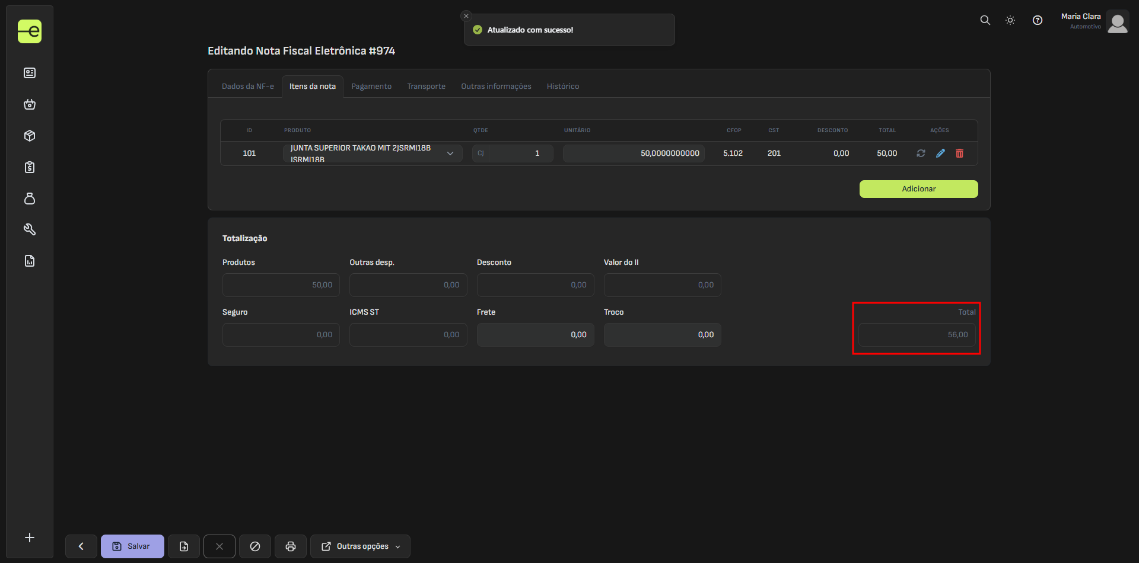
Task: Click the Salvar button
Action: click(132, 546)
